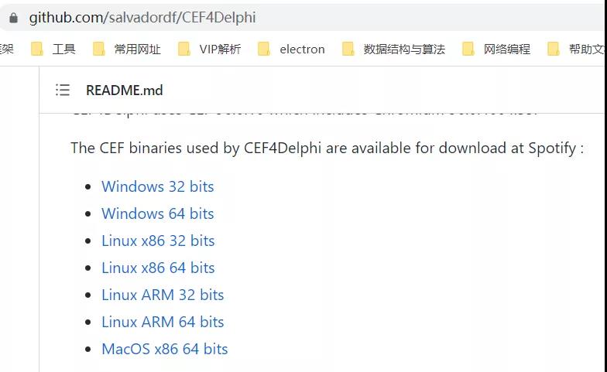Open Linux ARM 64 bits link
Screen dimensions: 607x372
click(x=163, y=322)
